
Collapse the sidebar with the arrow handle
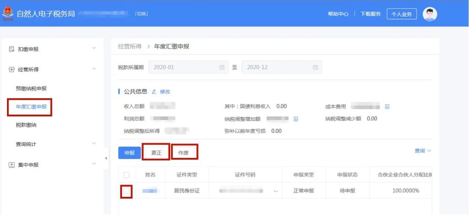pos(106,158)
